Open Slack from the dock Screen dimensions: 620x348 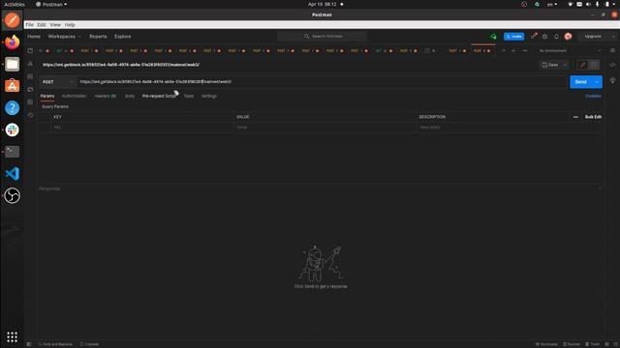point(13,130)
